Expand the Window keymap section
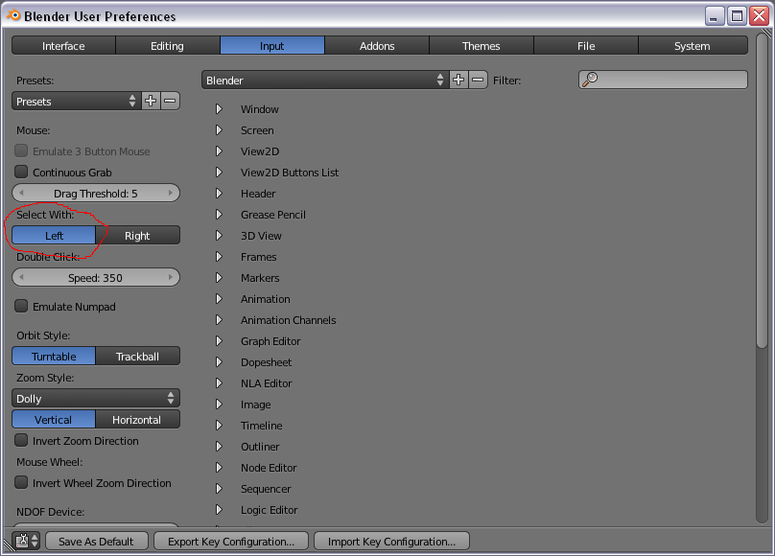 pos(219,108)
